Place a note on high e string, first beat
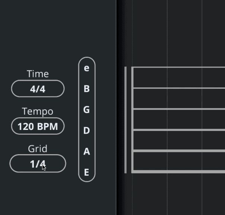This screenshot has width=225, height=215. coord(150,68)
